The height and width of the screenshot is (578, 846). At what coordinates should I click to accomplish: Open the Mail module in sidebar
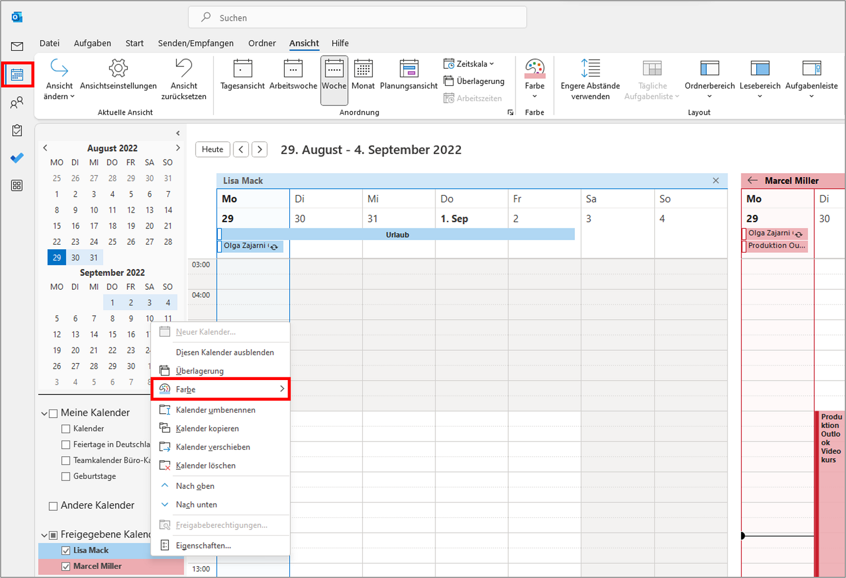17,46
